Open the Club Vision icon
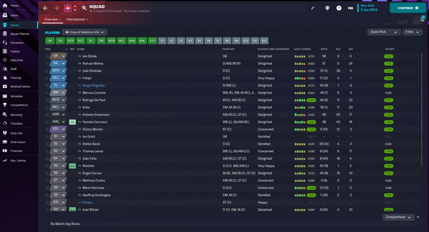Screen dimensions: 429x232 [5, 142]
